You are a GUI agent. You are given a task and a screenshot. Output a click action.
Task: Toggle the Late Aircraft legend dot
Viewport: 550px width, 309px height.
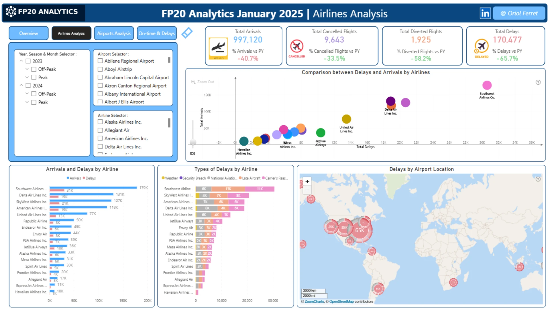click(x=240, y=178)
